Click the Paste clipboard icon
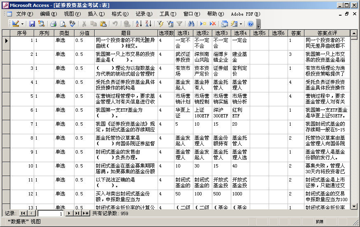The width and height of the screenshot is (360, 227). pos(103,23)
